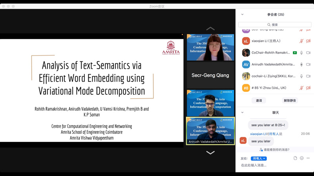Collapse the participants panel chevron
314x176 pixels.
coord(242,14)
